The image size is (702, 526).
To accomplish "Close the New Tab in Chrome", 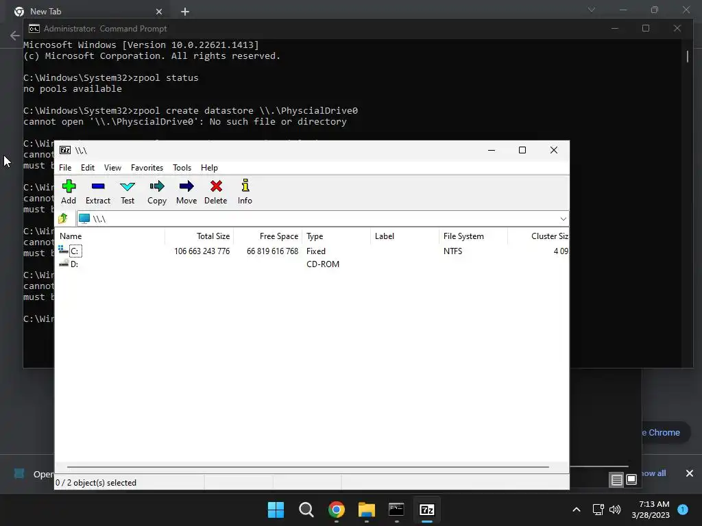I will point(159,12).
